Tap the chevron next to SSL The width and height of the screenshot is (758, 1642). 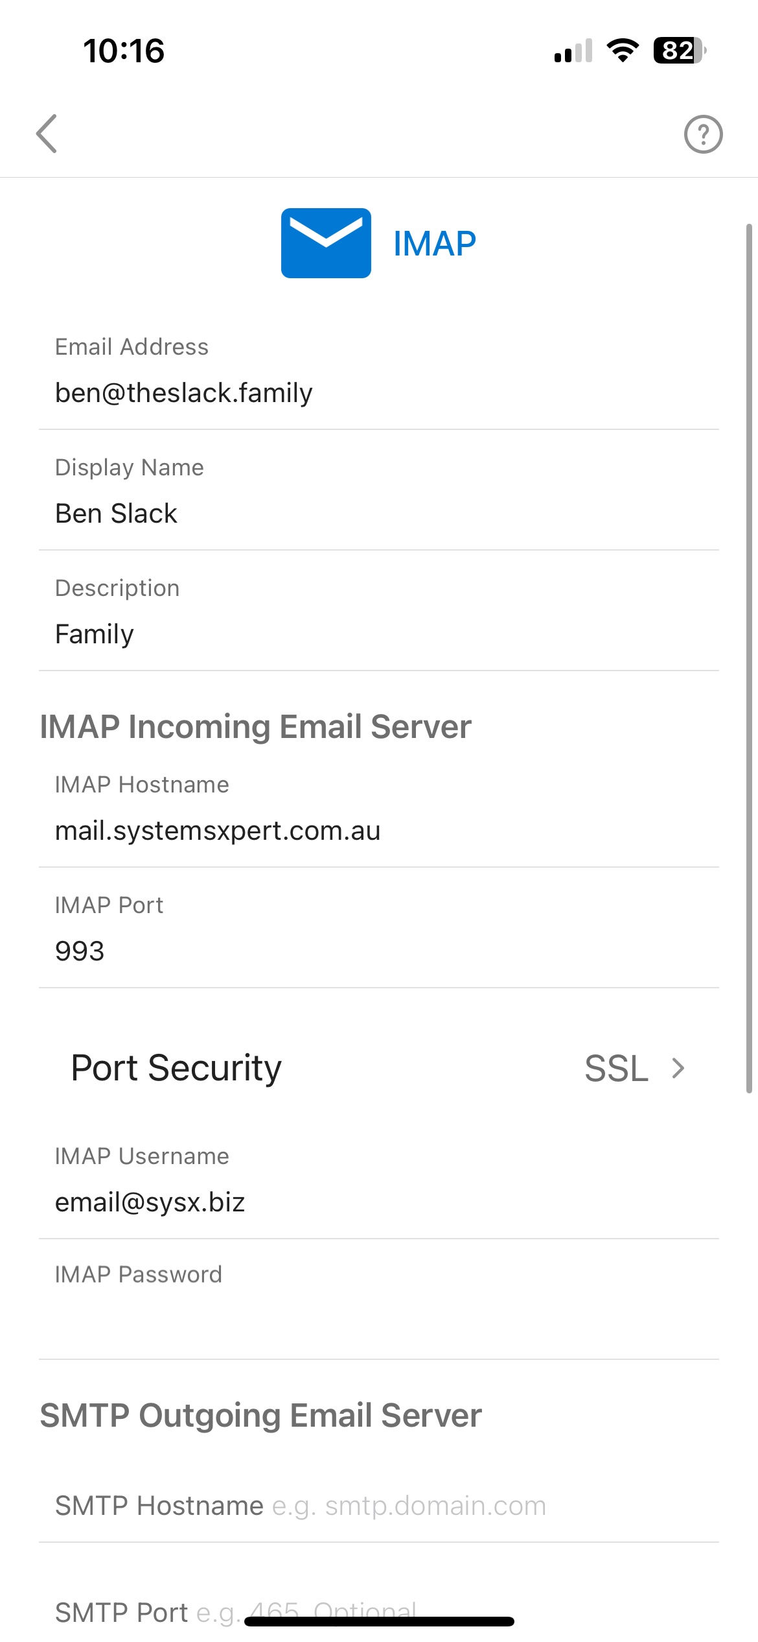pyautogui.click(x=678, y=1068)
